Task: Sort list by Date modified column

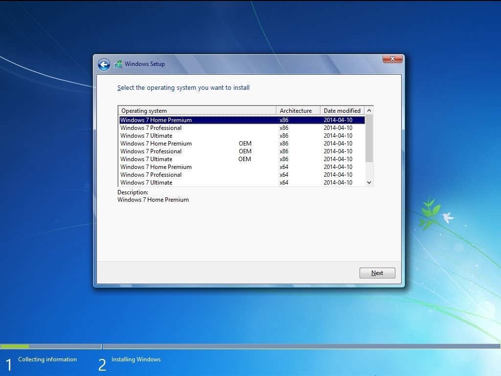Action: [x=342, y=110]
